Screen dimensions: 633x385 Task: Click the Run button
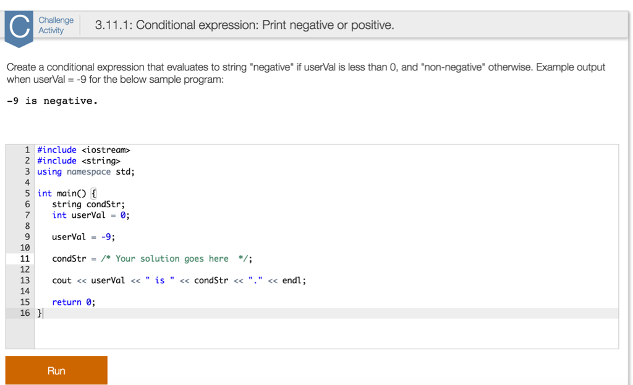point(56,370)
